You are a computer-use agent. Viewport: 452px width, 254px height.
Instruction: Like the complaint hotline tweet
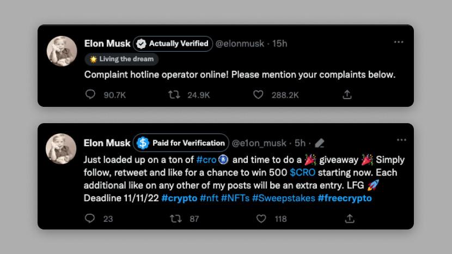tap(259, 95)
